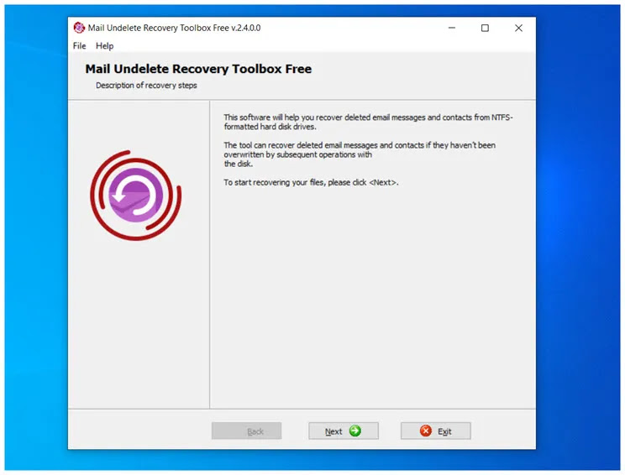
Task: Click the Exit button
Action: click(436, 431)
